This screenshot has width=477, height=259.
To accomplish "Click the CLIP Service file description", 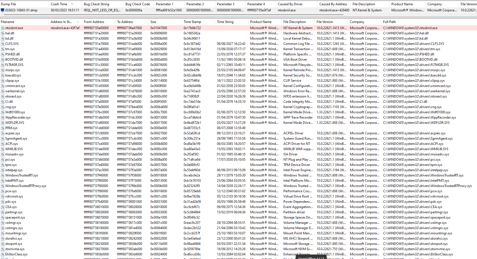I will coord(292,81).
